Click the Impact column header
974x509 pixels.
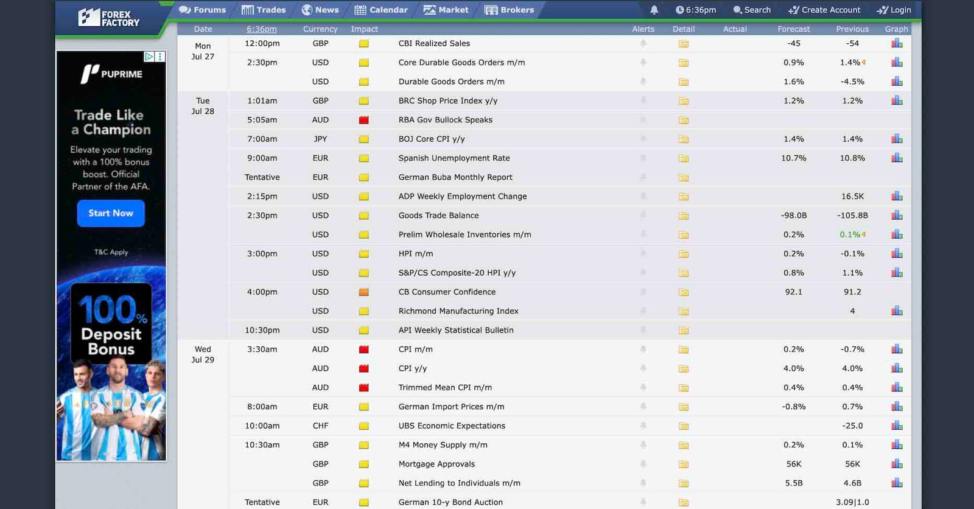pyautogui.click(x=364, y=29)
